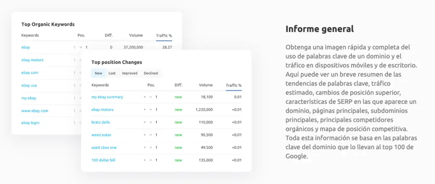Click the Top position Changes title
The image size is (435, 184).
point(117,62)
